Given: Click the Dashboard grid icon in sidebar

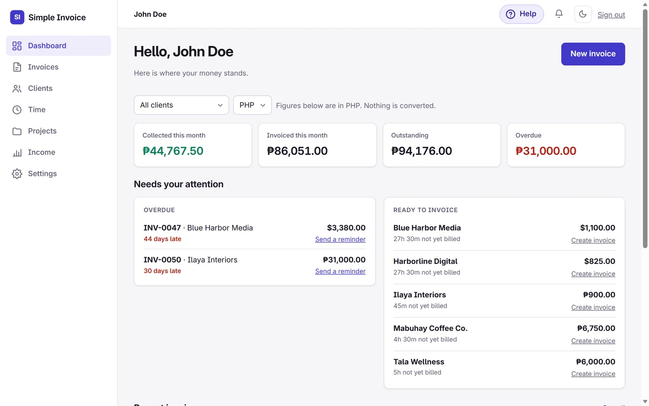Looking at the screenshot, I should [17, 45].
